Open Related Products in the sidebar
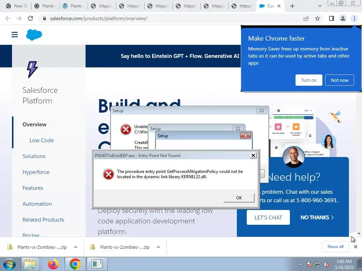This screenshot has width=362, height=271. 43,220
